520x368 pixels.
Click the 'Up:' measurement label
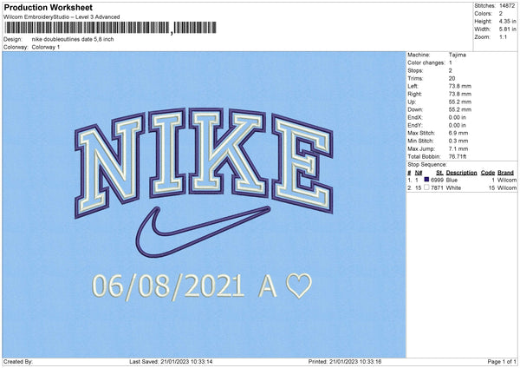tap(412, 102)
